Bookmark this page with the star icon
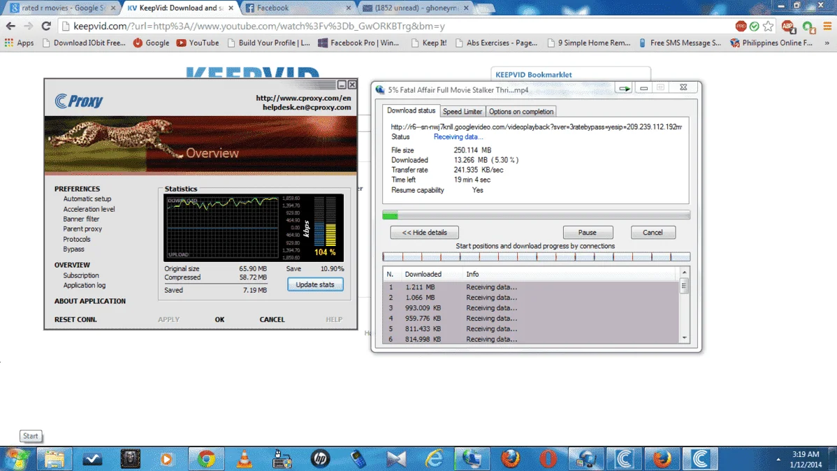Image resolution: width=837 pixels, height=471 pixels. [768, 26]
